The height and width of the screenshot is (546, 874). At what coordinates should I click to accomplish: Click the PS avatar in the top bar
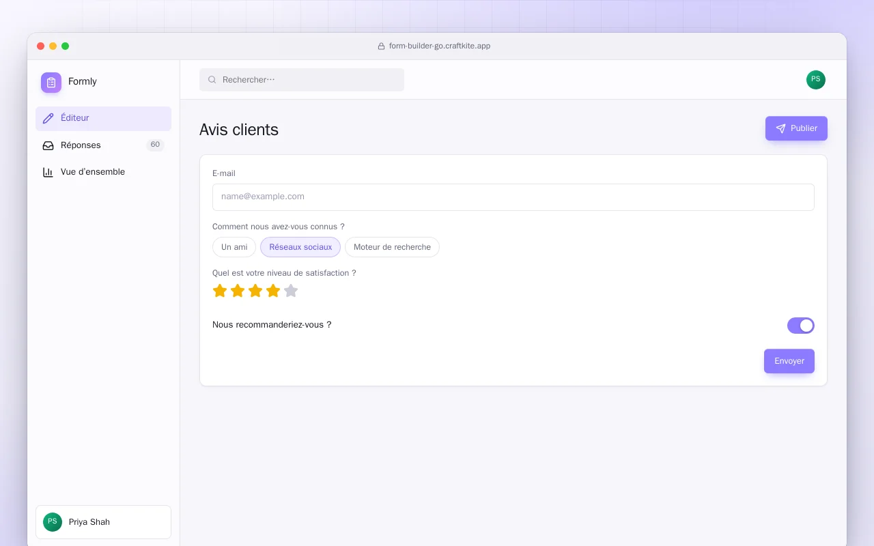[816, 80]
